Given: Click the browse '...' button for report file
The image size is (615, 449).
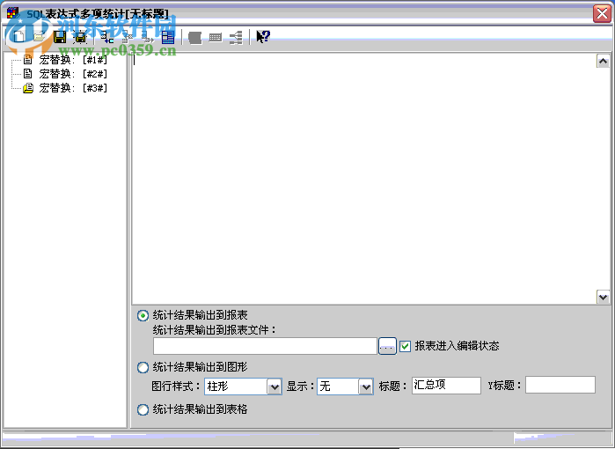Looking at the screenshot, I should tap(387, 346).
